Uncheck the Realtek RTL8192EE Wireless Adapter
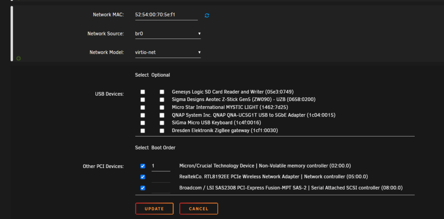 point(143,177)
